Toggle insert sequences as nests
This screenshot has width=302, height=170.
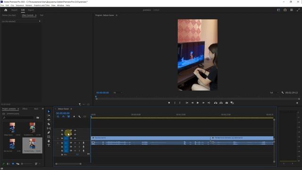(x=58, y=117)
